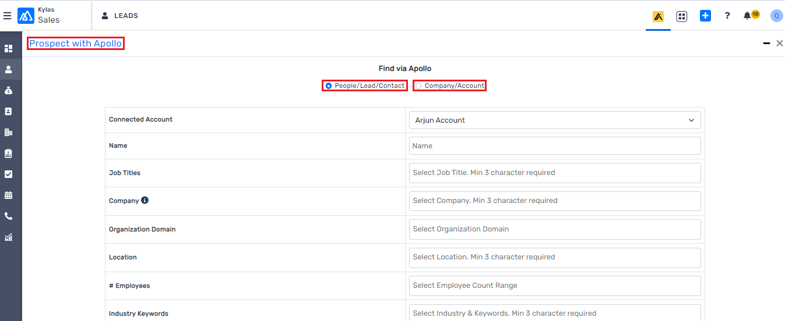This screenshot has height=321, width=785.
Task: Open the Leads person icon in sidebar
Action: 9,69
